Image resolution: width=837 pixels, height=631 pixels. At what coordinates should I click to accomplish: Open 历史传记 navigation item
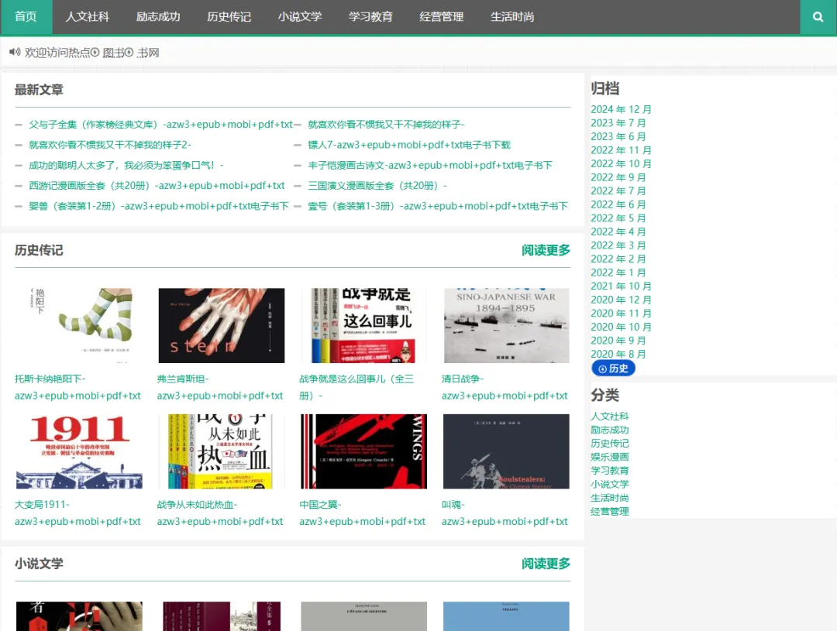229,17
